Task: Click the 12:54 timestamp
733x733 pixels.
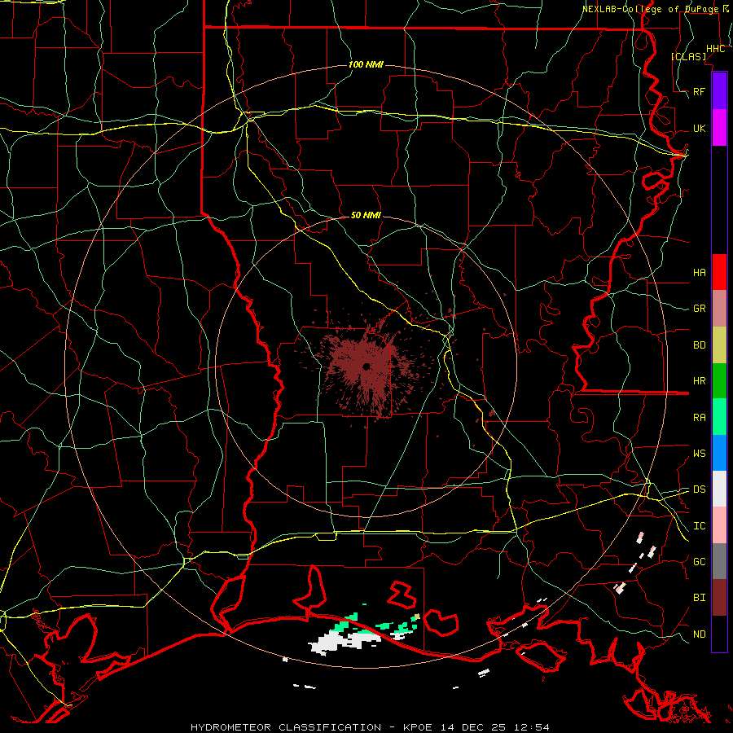Action: click(532, 727)
